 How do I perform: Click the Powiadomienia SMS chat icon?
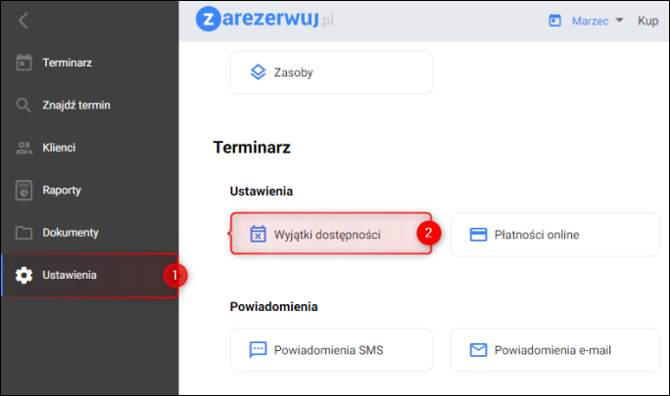coord(258,350)
